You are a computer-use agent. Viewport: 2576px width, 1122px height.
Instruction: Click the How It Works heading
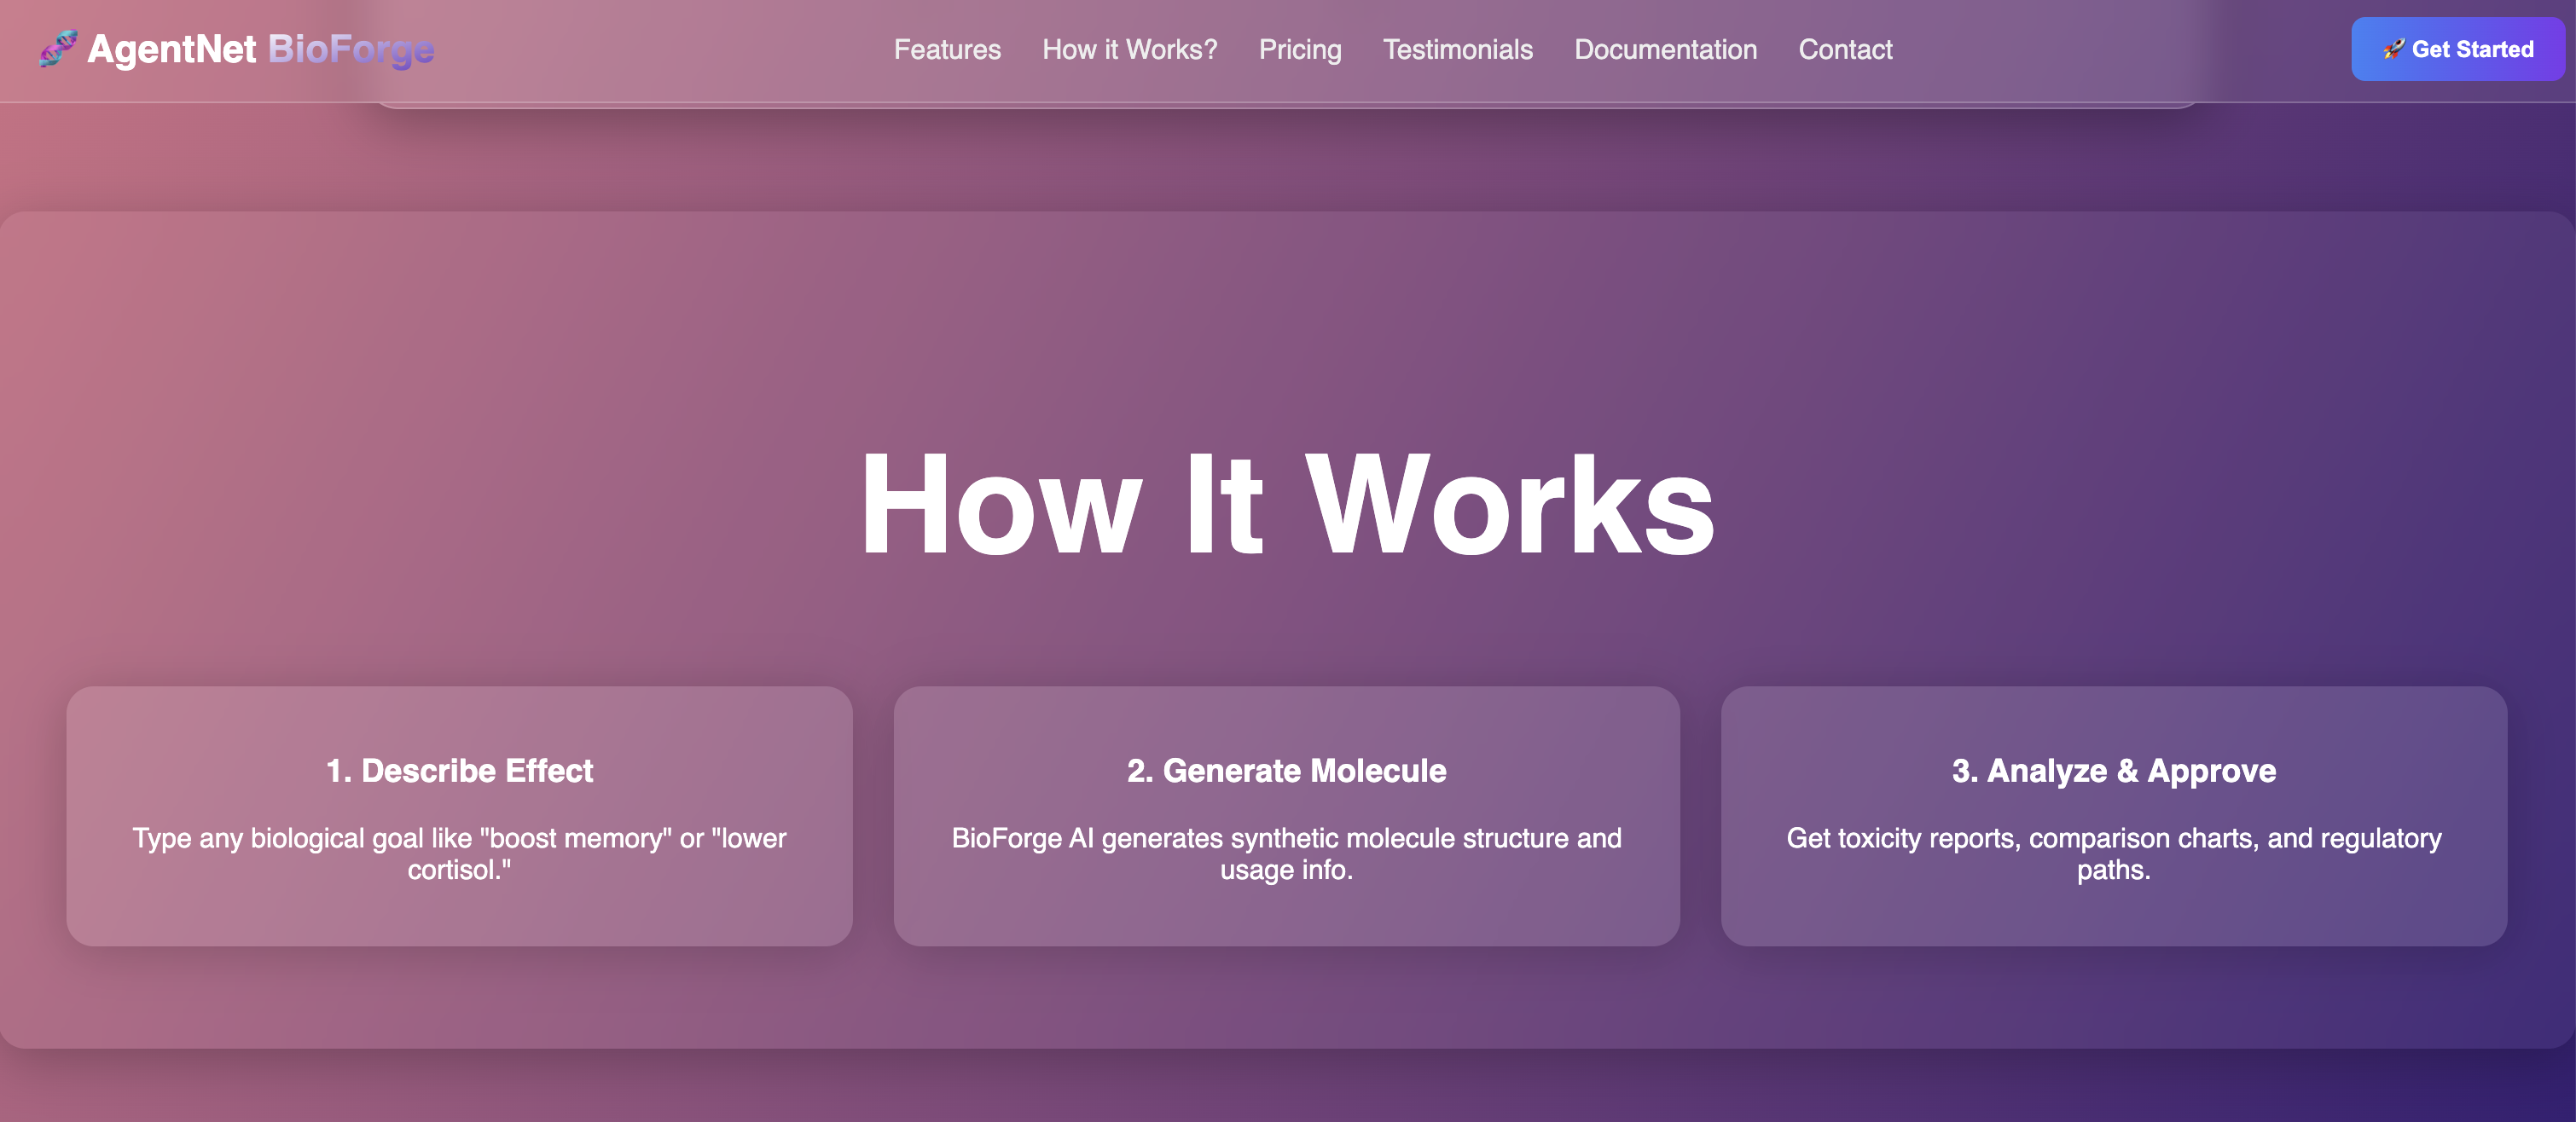click(x=1287, y=505)
